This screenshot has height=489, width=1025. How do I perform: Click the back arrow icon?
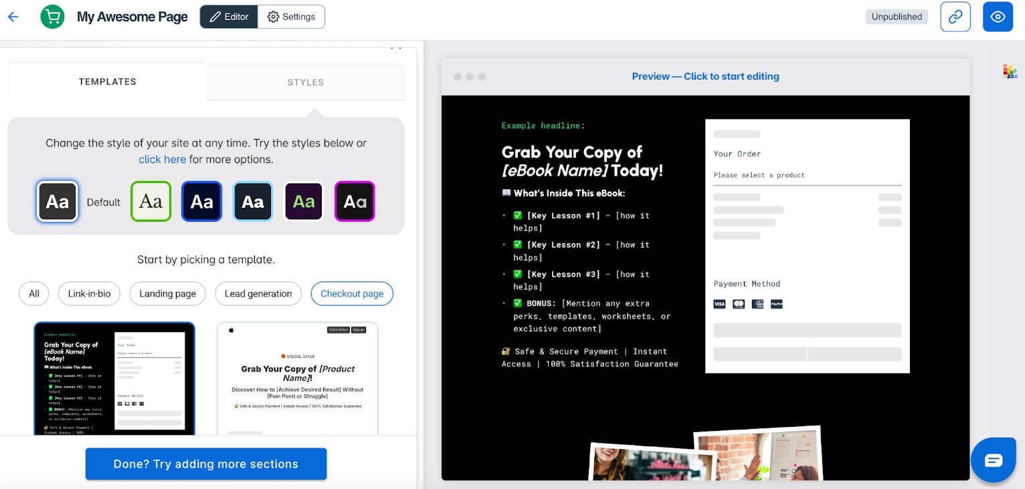click(x=13, y=17)
